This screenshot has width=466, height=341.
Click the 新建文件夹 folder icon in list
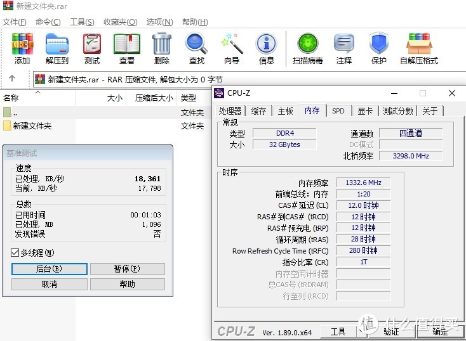pyautogui.click(x=7, y=126)
